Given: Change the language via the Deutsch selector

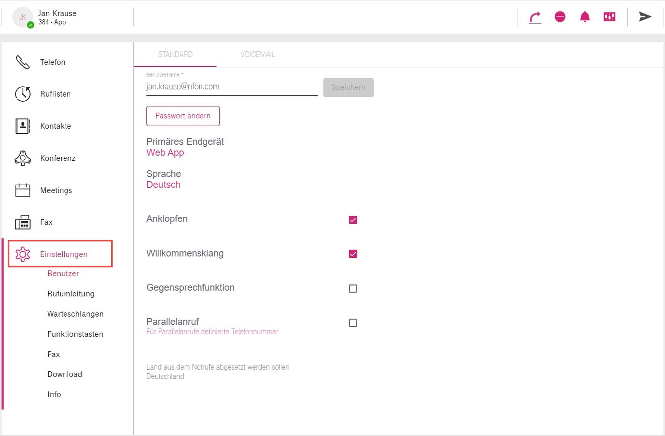Looking at the screenshot, I should coord(163,185).
